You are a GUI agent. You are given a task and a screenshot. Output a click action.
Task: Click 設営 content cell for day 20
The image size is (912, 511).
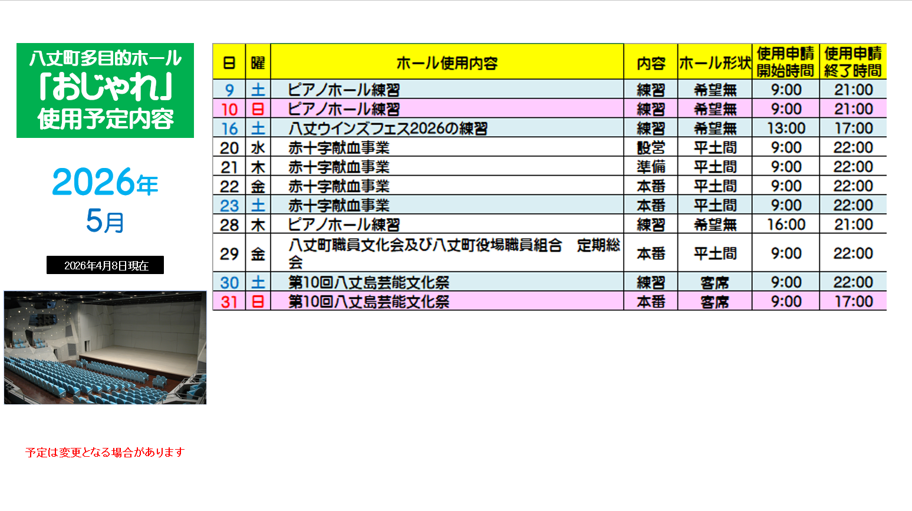(650, 148)
